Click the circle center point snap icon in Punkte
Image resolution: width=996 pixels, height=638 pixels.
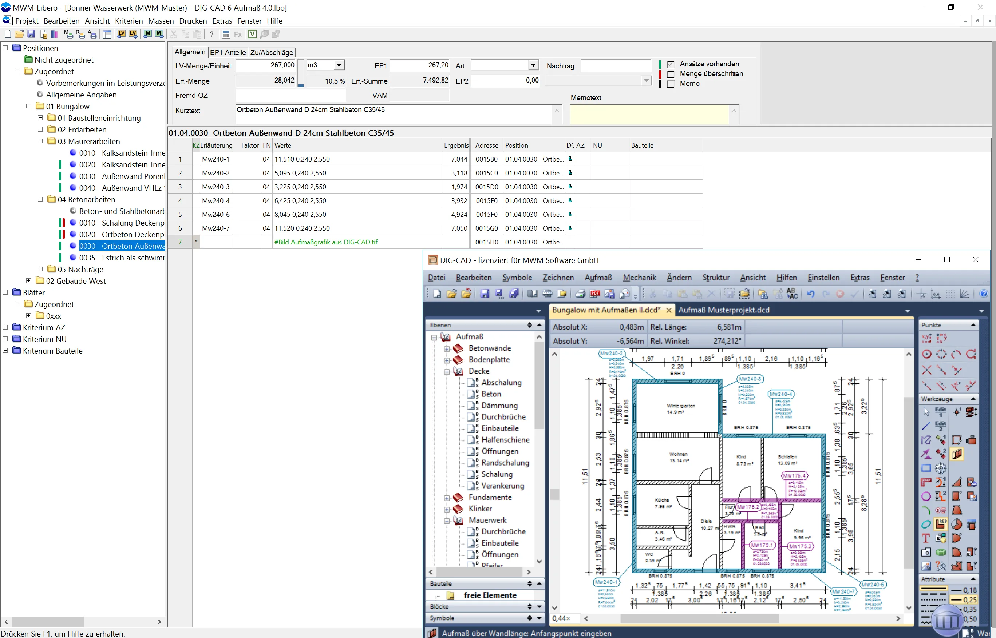tap(927, 355)
